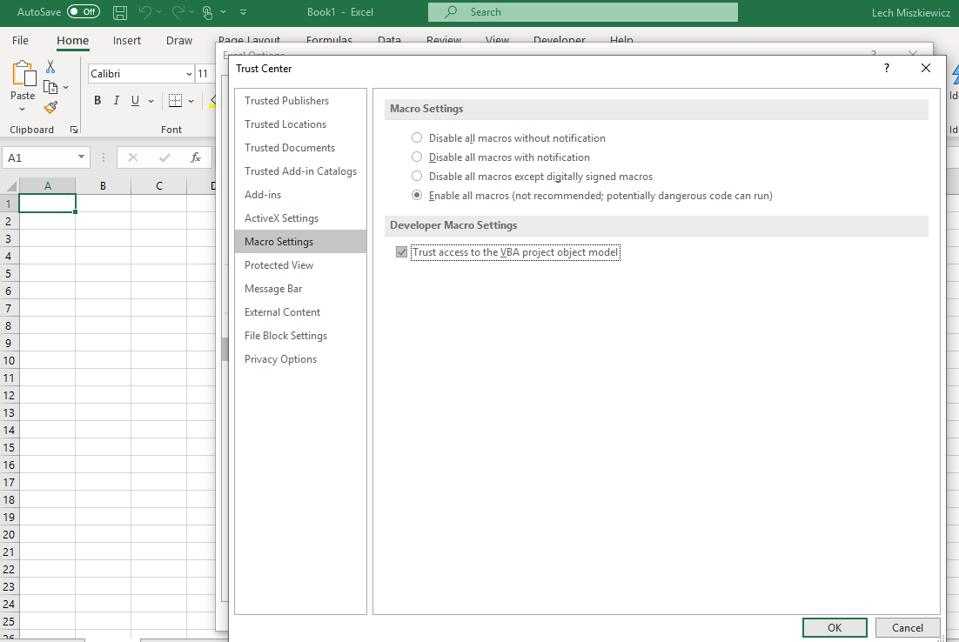The height and width of the screenshot is (642, 959).
Task: Click OK to confirm Trust Center settings
Action: coord(834,627)
